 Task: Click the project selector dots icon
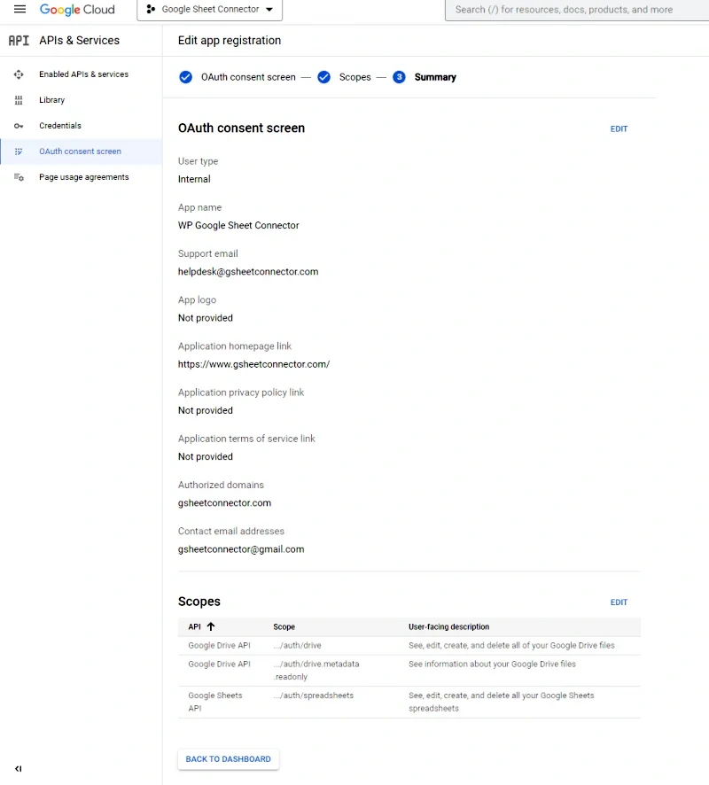[150, 9]
